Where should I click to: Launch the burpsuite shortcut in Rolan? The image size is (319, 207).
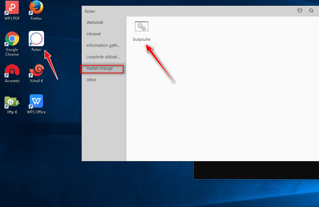point(142,27)
